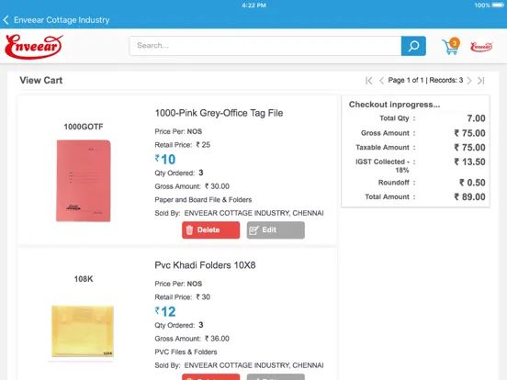Select the product title Pvc Khadi Folders 10X8
Viewport: 507px width, 380px height.
tap(205, 265)
